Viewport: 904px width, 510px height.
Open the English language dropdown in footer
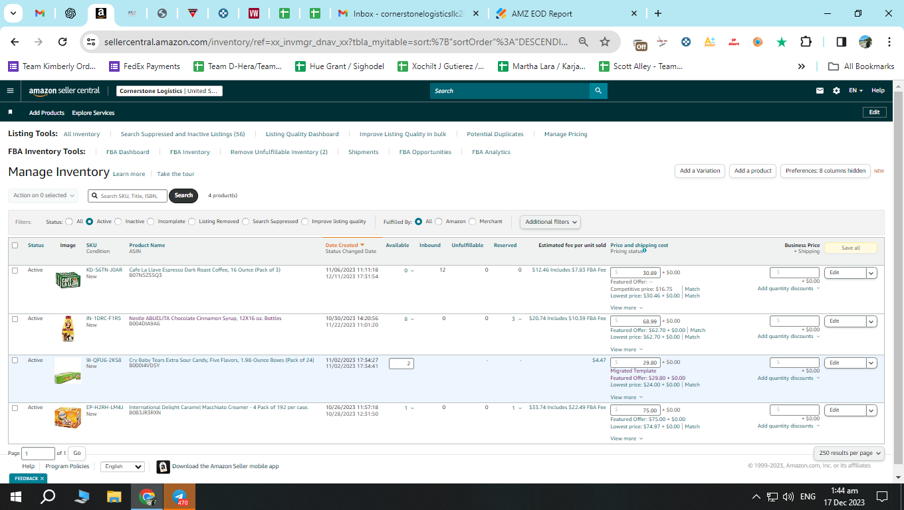tap(122, 467)
